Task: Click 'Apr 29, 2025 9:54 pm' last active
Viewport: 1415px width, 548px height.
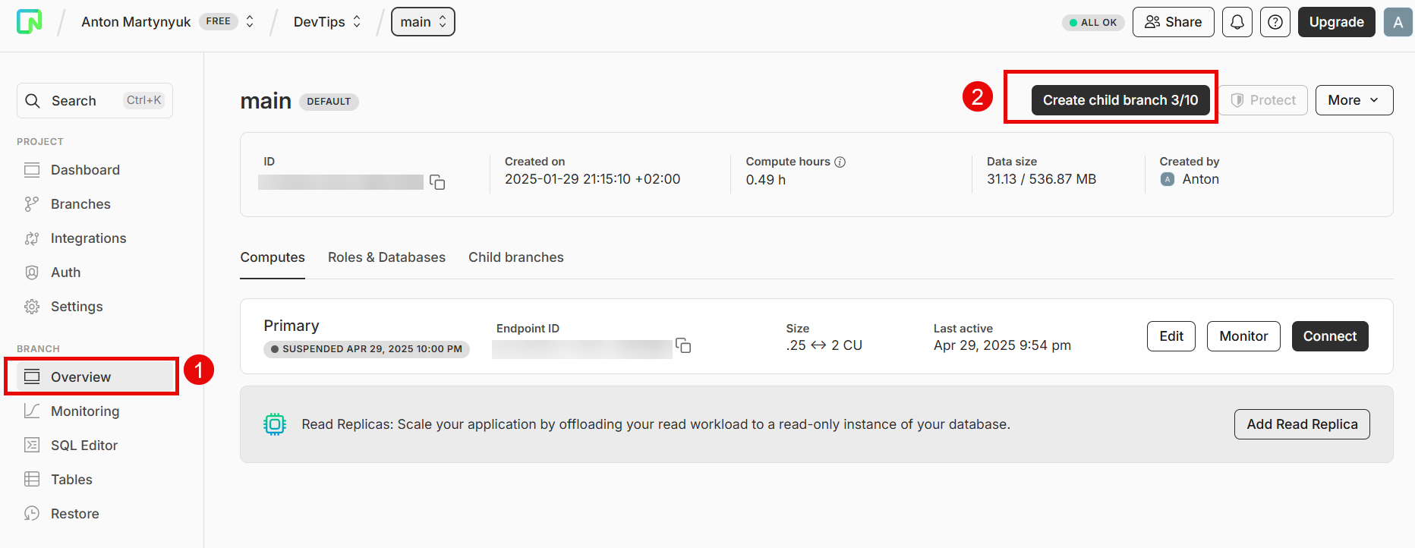Action: [1002, 345]
